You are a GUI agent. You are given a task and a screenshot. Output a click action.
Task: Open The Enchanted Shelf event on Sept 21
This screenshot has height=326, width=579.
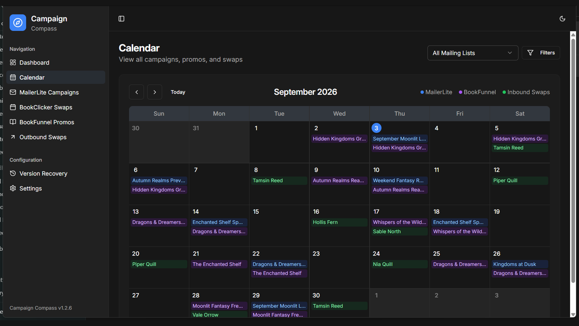tap(219, 264)
